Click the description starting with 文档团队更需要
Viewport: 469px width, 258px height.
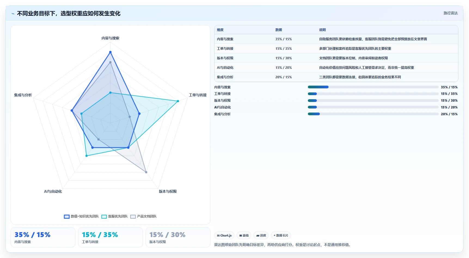354,58
